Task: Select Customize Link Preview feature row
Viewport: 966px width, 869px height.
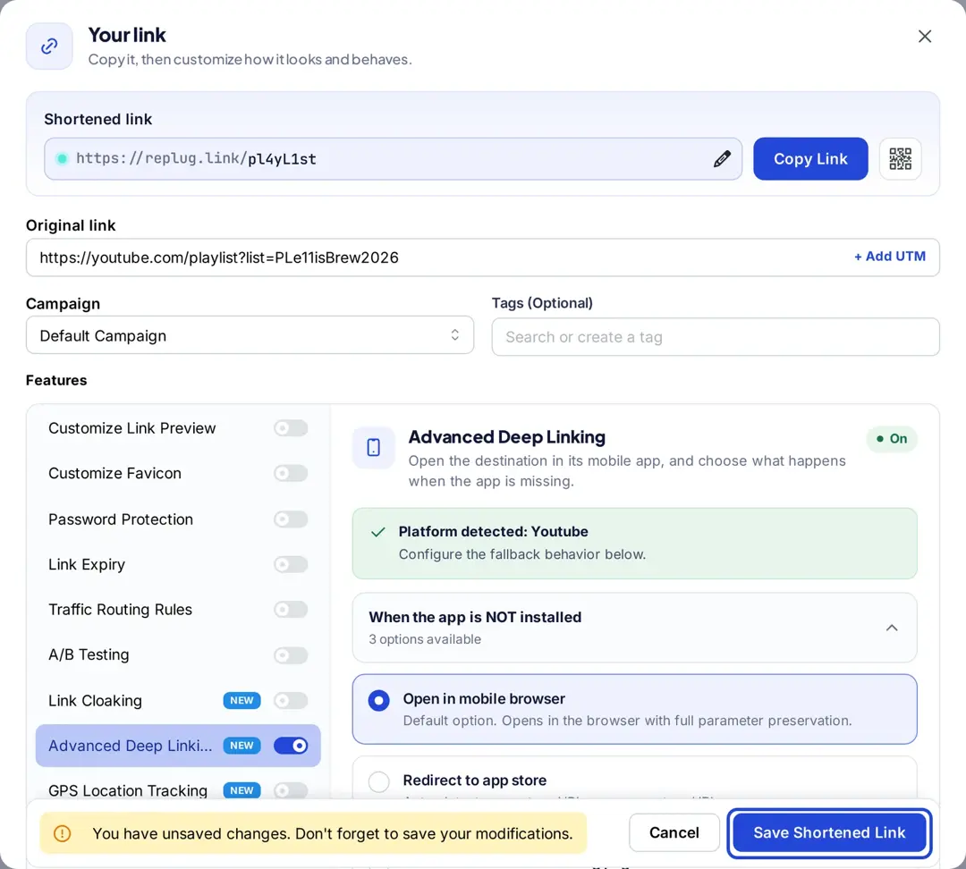Action: 178,428
